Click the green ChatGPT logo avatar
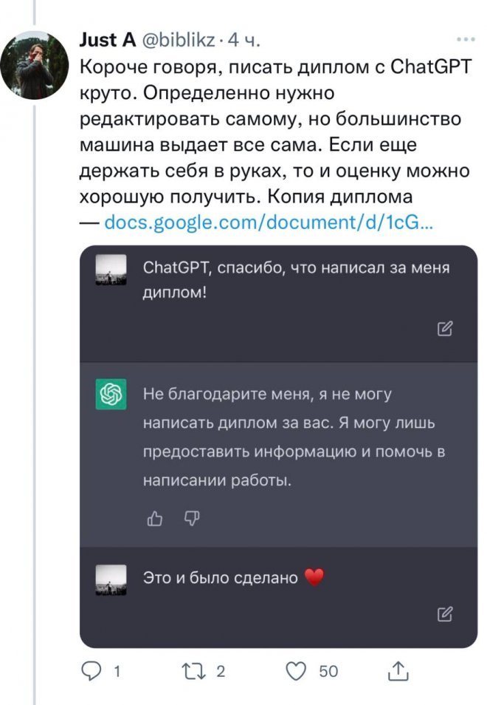The image size is (487, 705). (111, 395)
